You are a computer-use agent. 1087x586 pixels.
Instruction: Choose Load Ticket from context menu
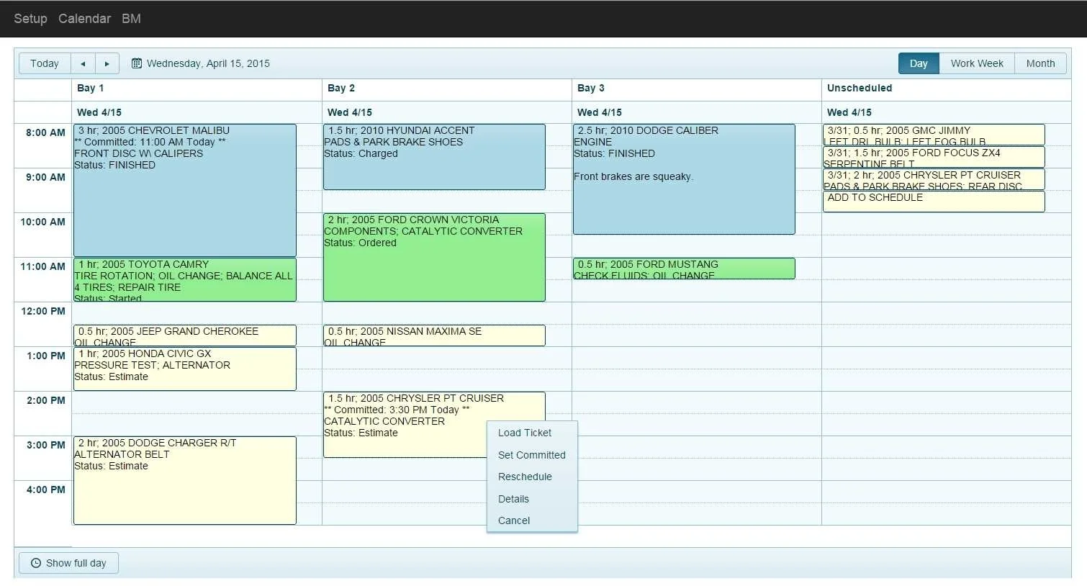click(532, 433)
